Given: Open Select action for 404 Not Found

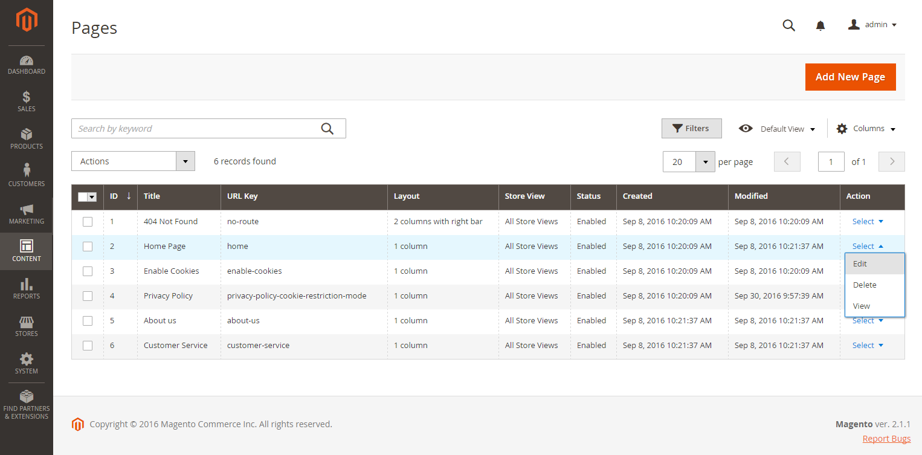Looking at the screenshot, I should (x=868, y=222).
